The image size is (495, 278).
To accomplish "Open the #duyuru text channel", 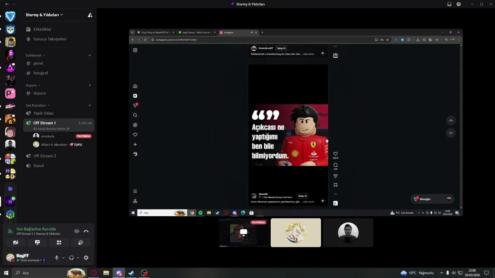I will [x=58, y=93].
